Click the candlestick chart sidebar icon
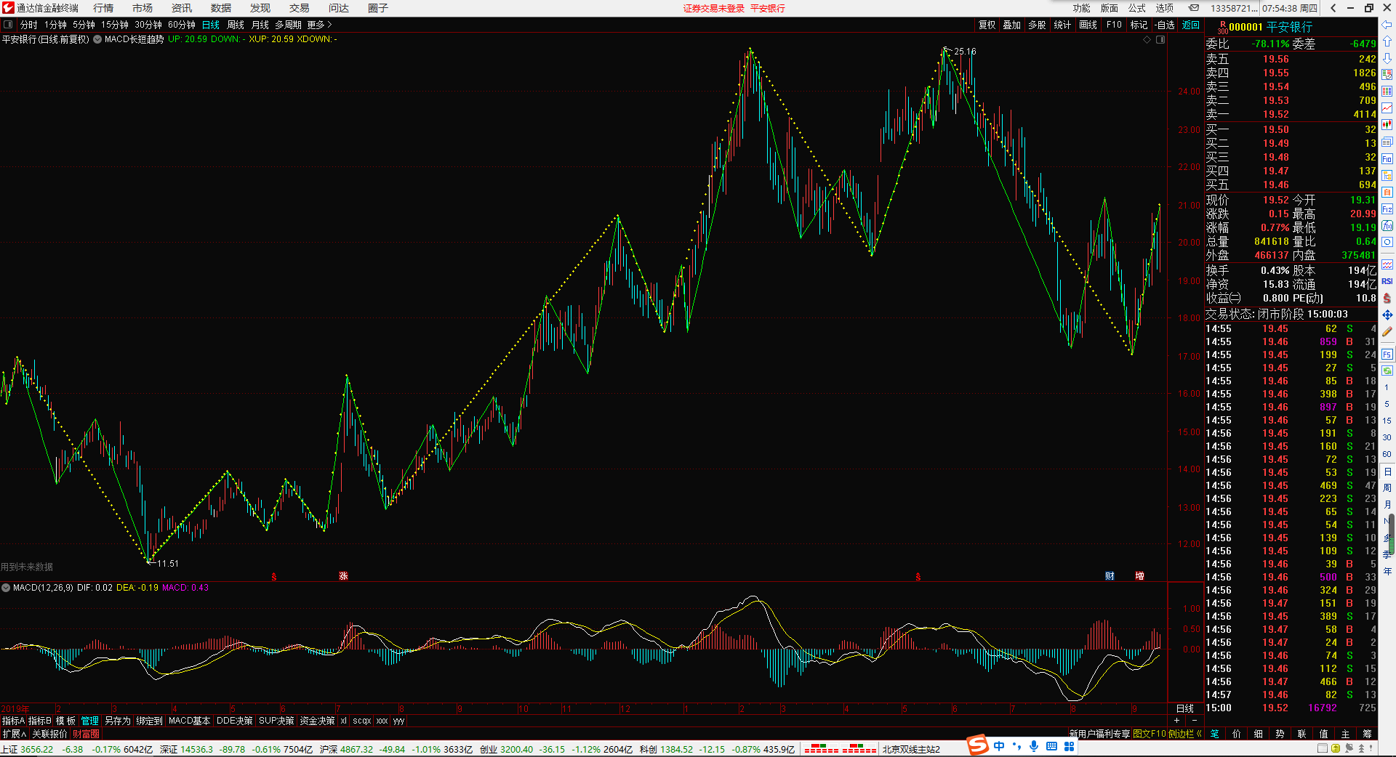Viewport: 1396px width, 757px height. 1387,124
